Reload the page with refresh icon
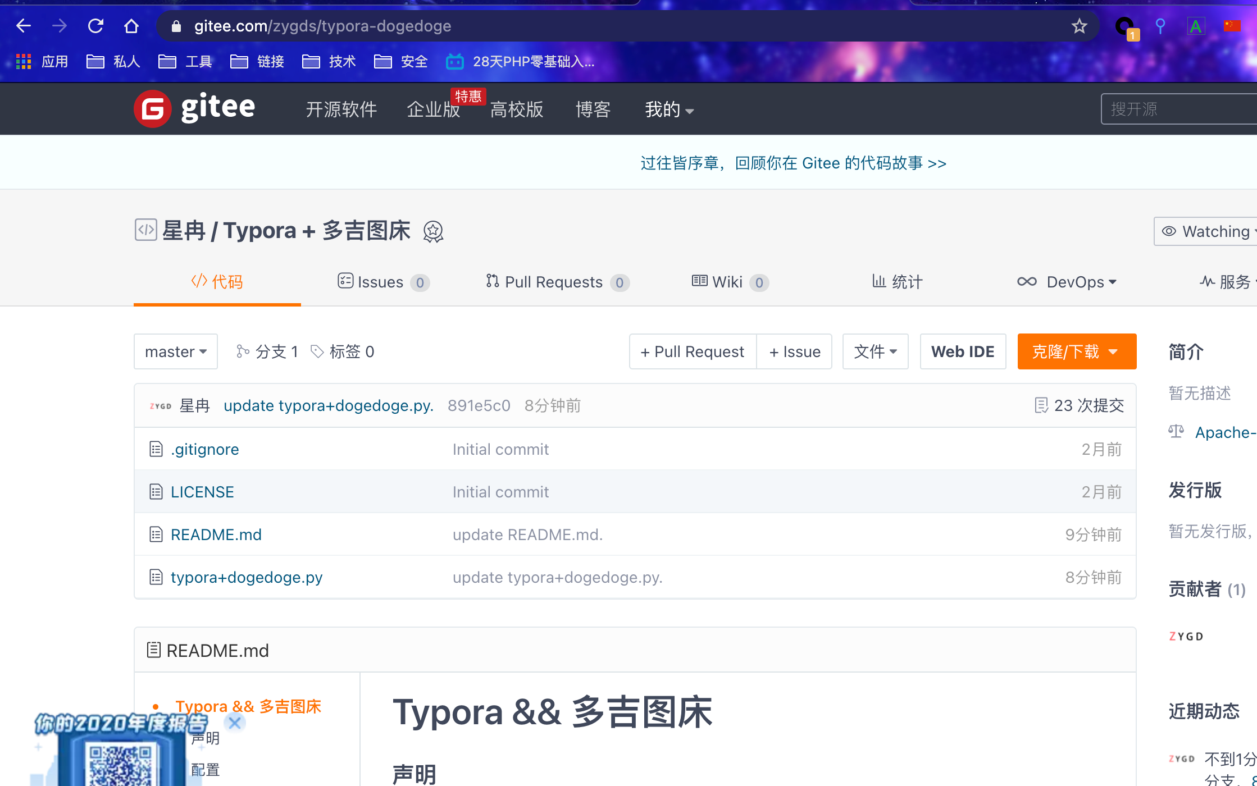The image size is (1257, 786). coord(95,26)
